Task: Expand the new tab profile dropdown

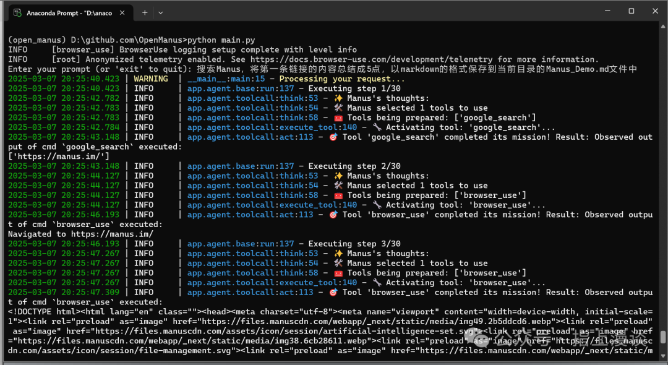Action: pos(161,13)
